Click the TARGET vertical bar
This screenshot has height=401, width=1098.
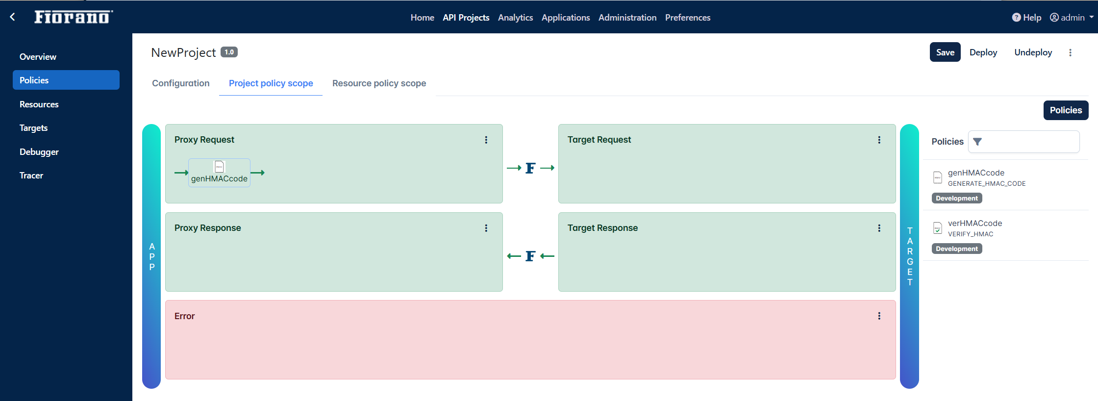(909, 256)
